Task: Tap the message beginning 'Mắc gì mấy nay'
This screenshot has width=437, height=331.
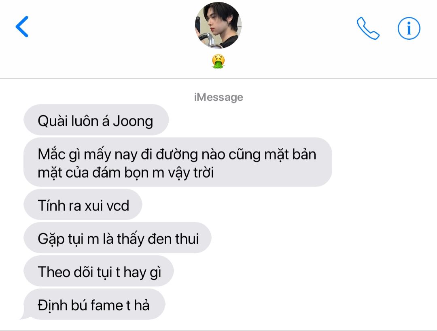Action: coord(178,162)
